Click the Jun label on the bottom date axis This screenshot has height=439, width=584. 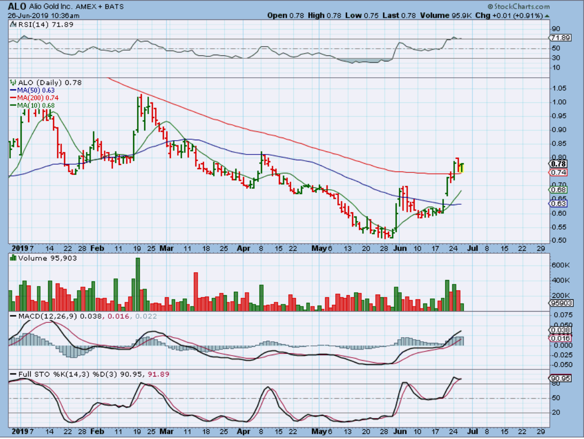pos(400,431)
